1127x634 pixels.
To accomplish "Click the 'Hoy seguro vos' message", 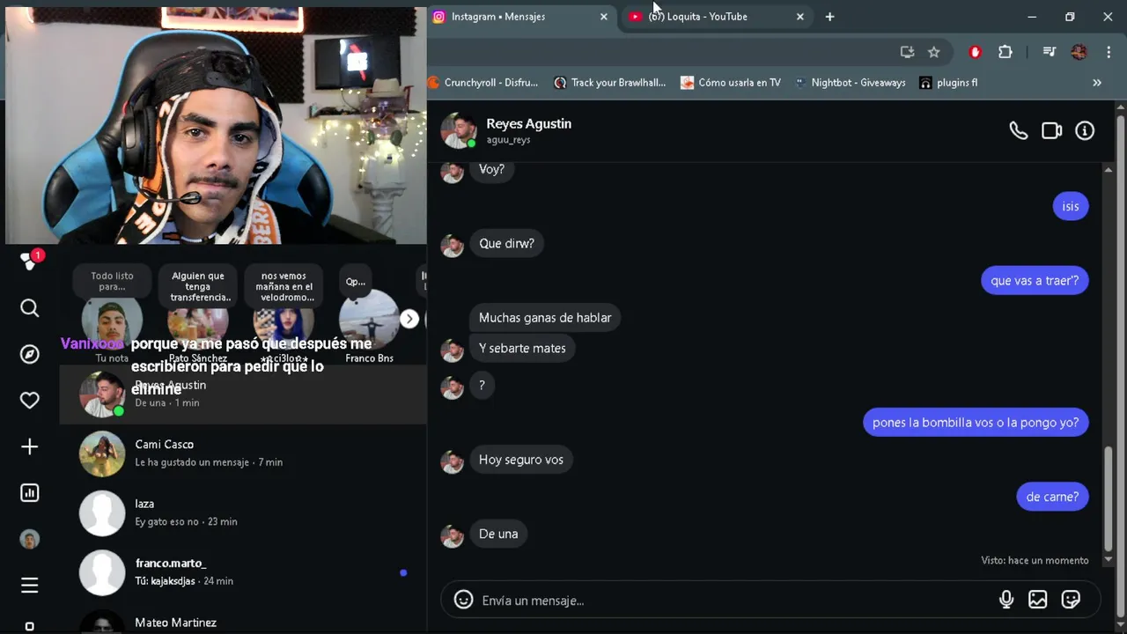I will pyautogui.click(x=521, y=460).
